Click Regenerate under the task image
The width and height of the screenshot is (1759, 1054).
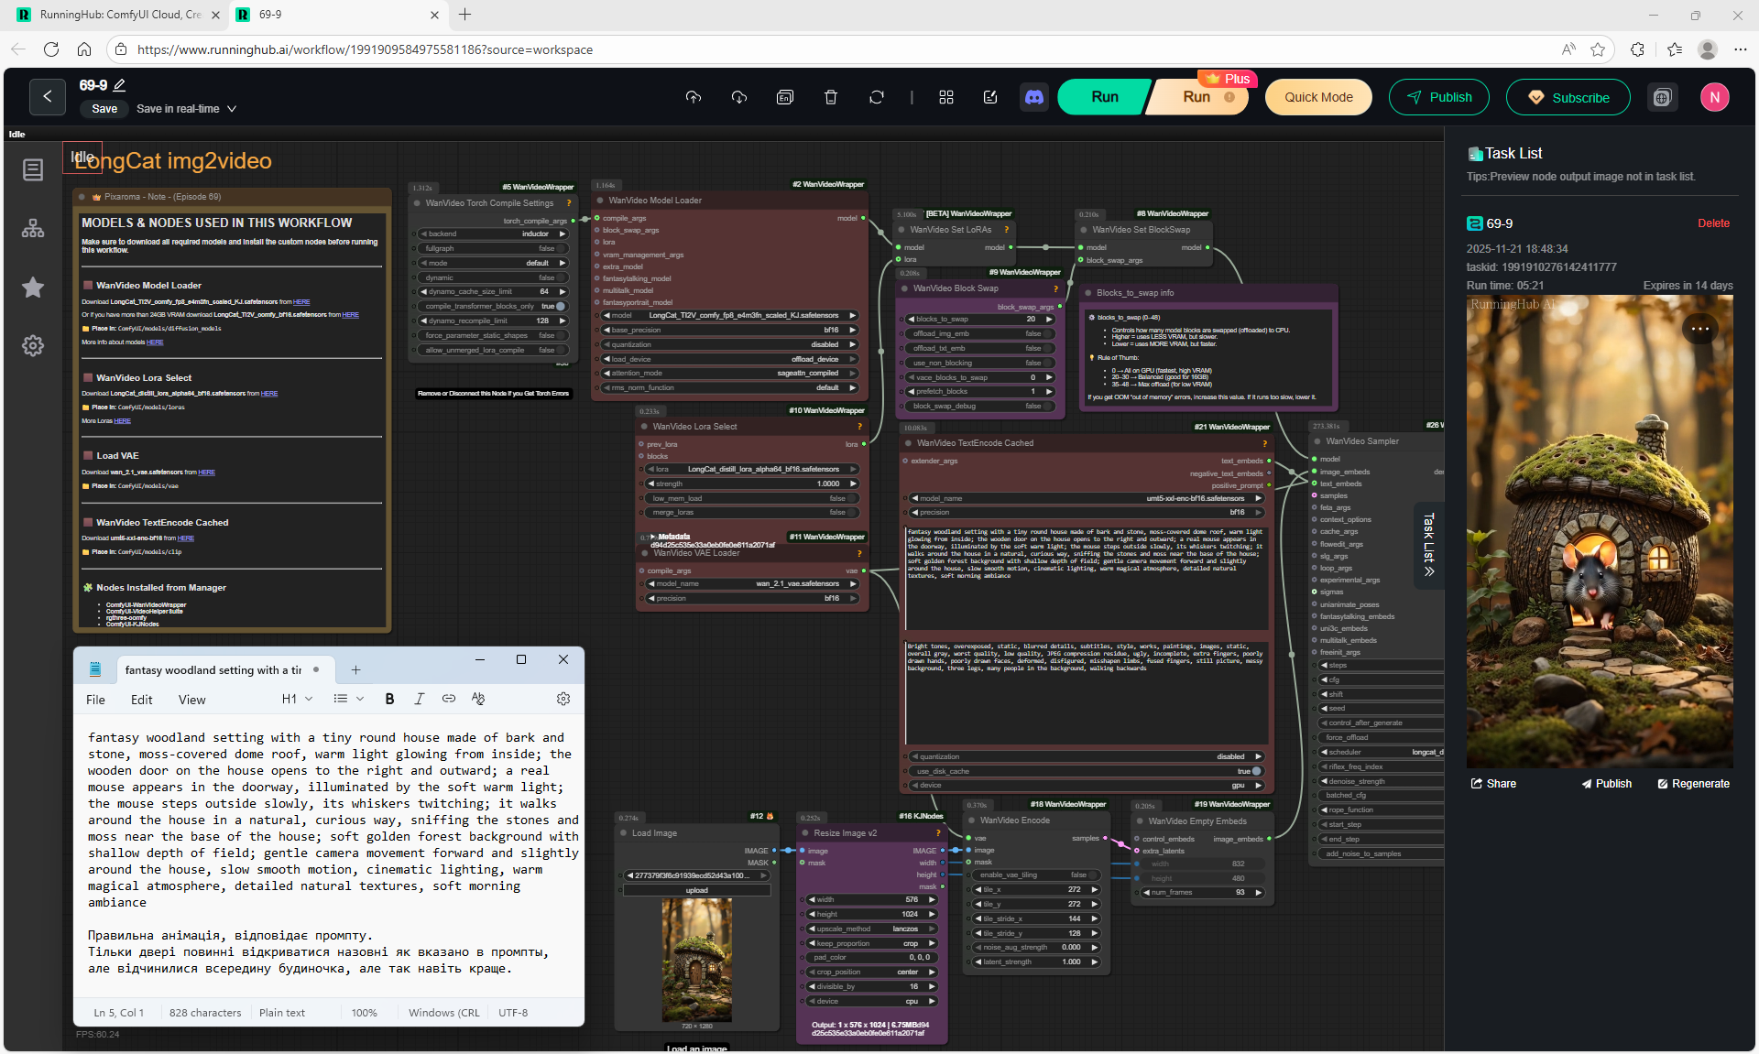1693,784
